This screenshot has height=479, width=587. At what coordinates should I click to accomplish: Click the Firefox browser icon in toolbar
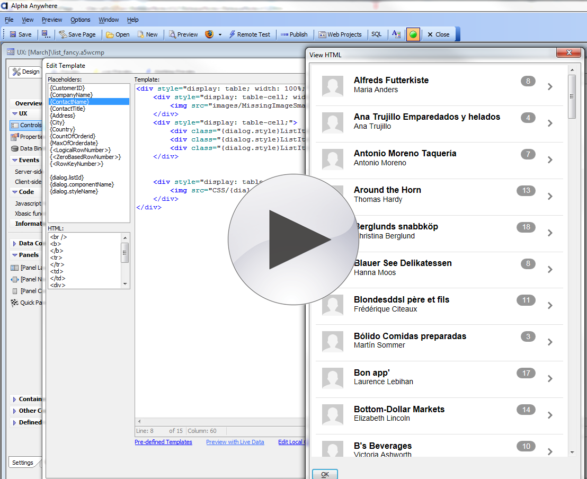[x=209, y=34]
